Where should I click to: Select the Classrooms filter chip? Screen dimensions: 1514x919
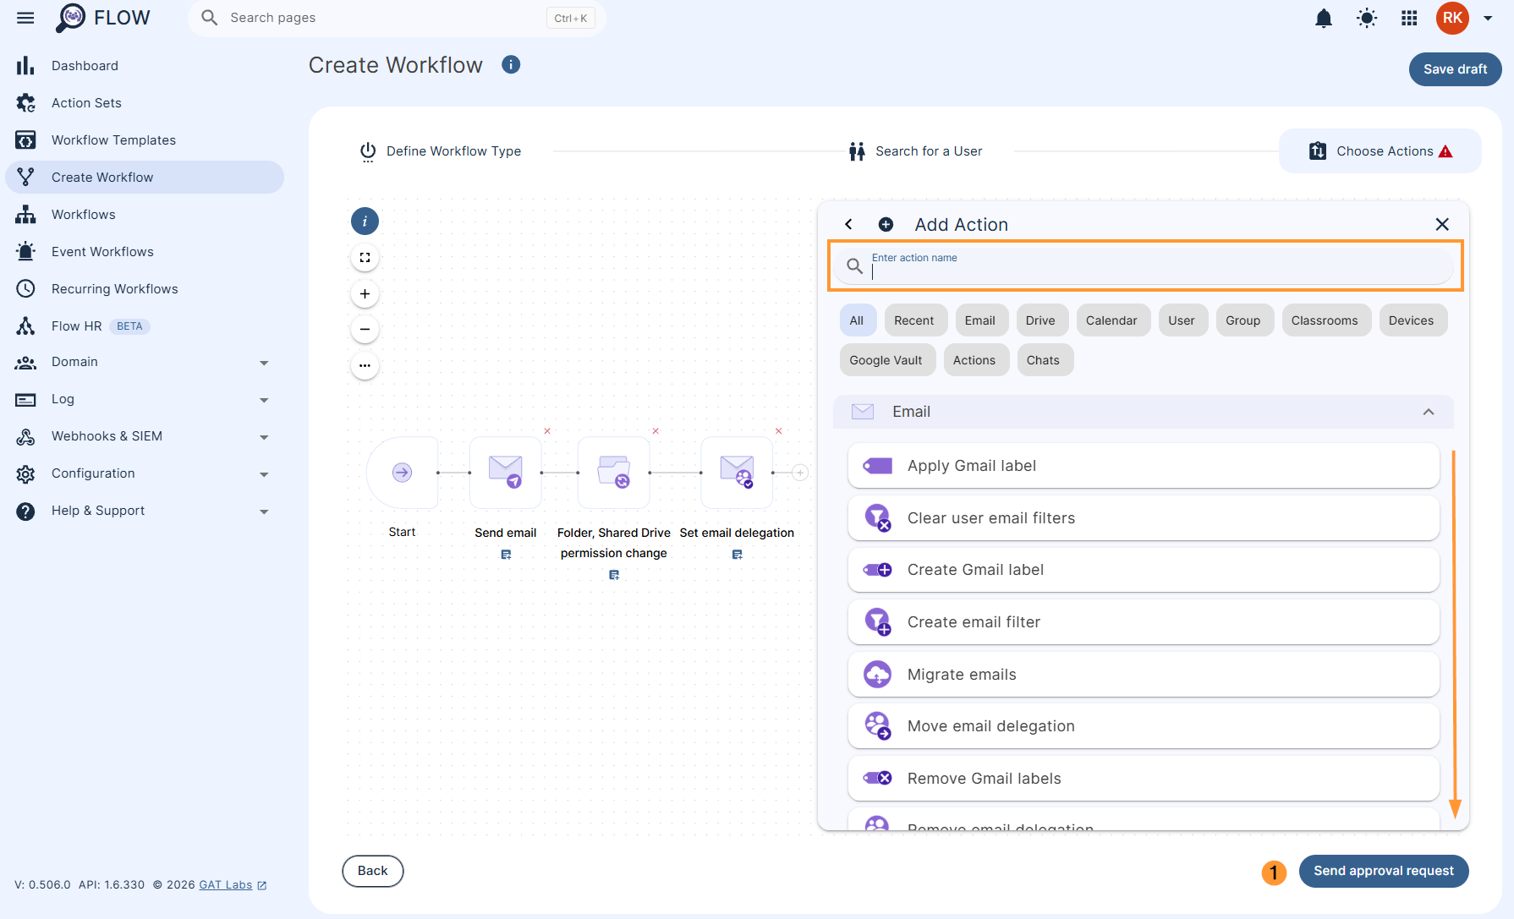1325,320
